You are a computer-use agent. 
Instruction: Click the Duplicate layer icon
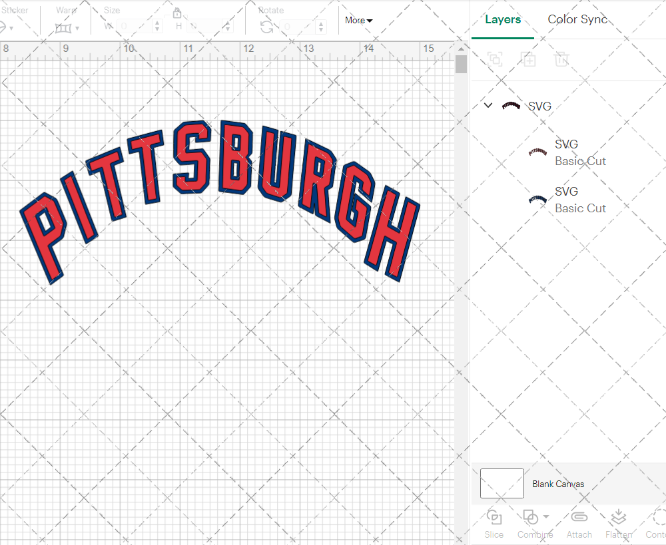click(x=528, y=59)
